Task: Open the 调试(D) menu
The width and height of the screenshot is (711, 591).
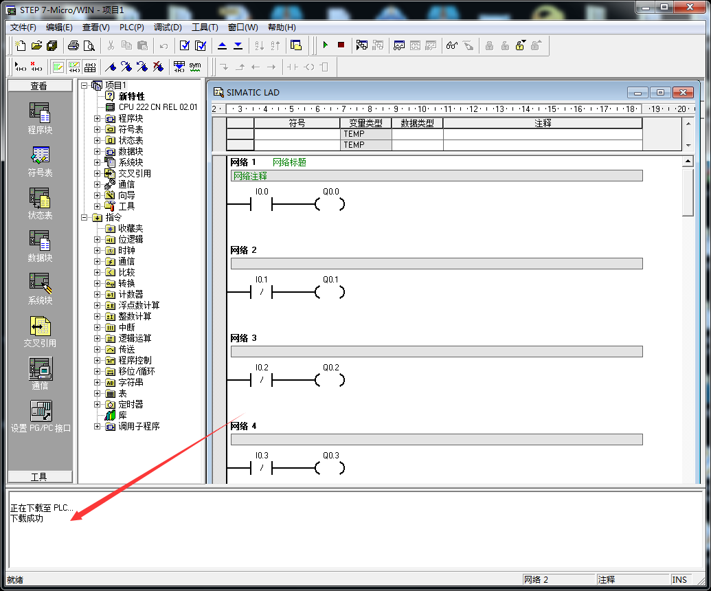Action: click(168, 27)
